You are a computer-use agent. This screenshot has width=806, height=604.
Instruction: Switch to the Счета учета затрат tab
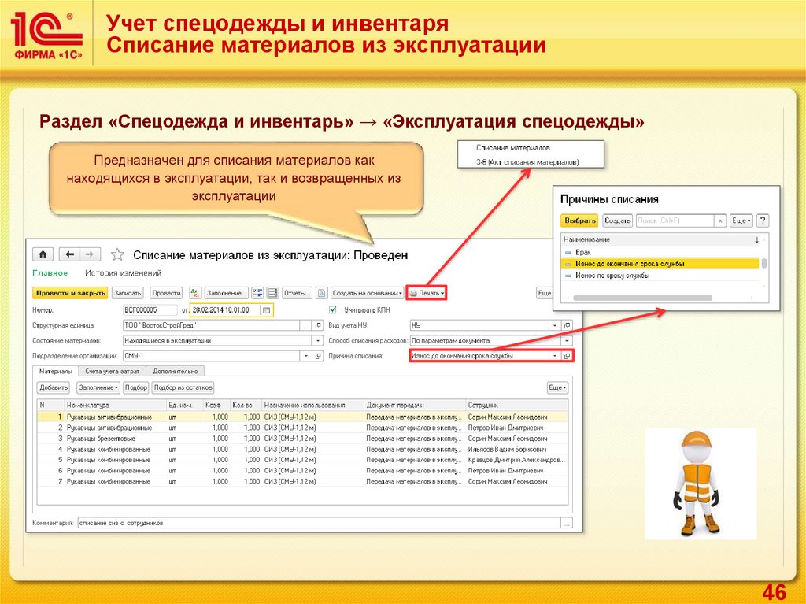111,370
